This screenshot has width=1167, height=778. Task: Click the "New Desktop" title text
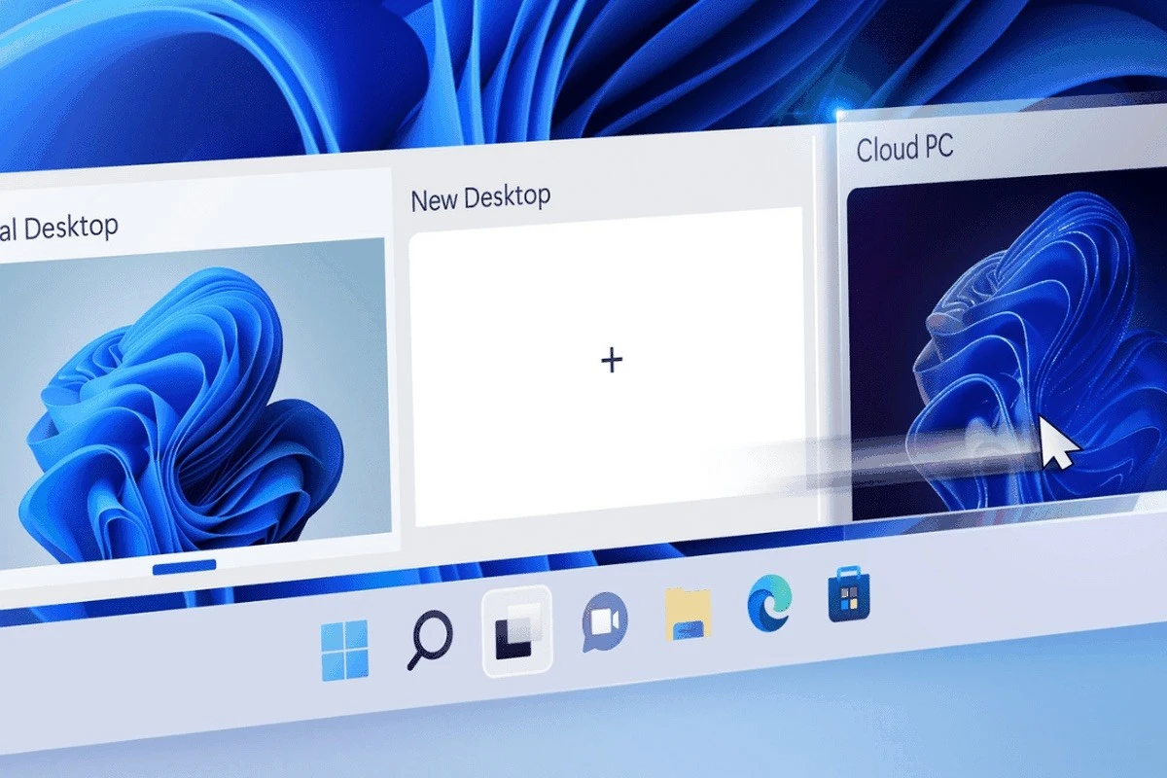[x=480, y=198]
